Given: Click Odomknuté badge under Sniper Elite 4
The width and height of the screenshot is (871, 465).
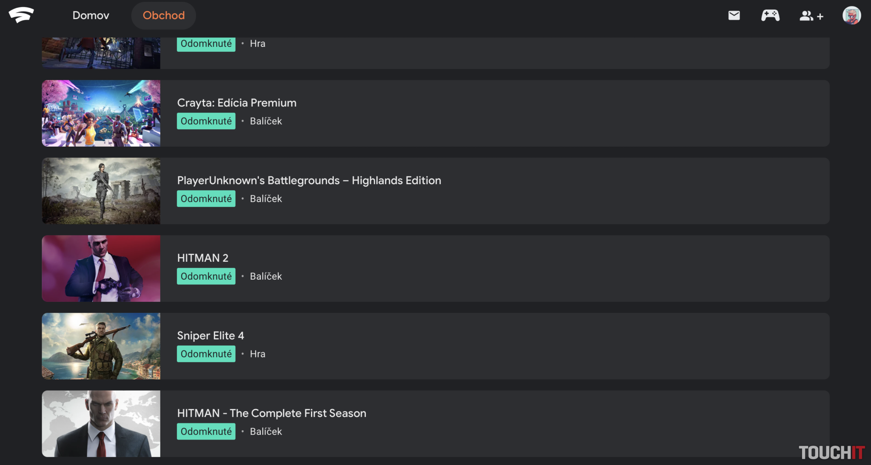Looking at the screenshot, I should pos(206,354).
